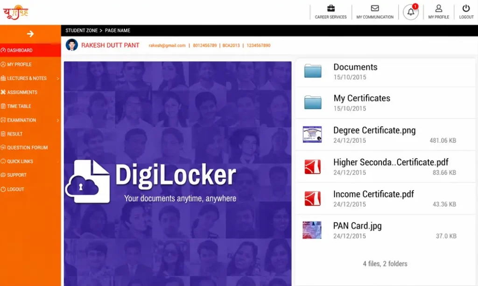The width and height of the screenshot is (478, 286).
Task: Open the My Certificates folder icon
Action: tap(313, 102)
